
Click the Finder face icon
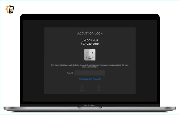(90, 55)
